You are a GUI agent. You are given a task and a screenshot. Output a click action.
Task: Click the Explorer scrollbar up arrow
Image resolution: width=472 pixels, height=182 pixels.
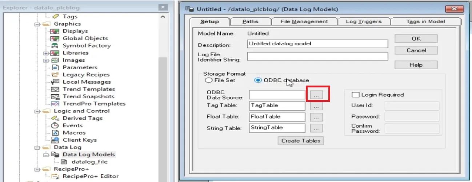point(163,17)
